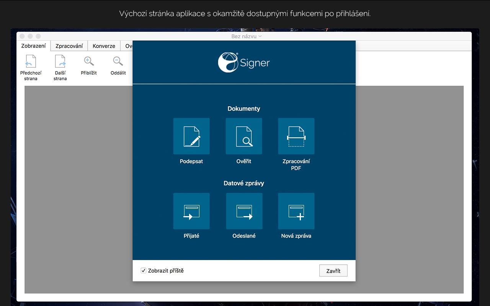
Task: Switch to the Konverze tab
Action: pyautogui.click(x=104, y=46)
